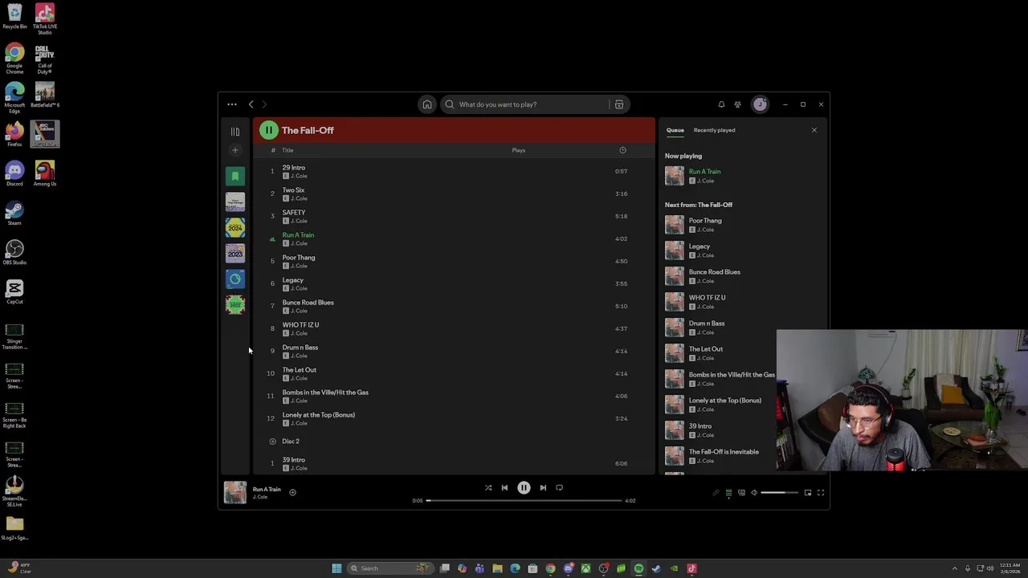
Task: Go back with the left chevron
Action: pyautogui.click(x=251, y=104)
